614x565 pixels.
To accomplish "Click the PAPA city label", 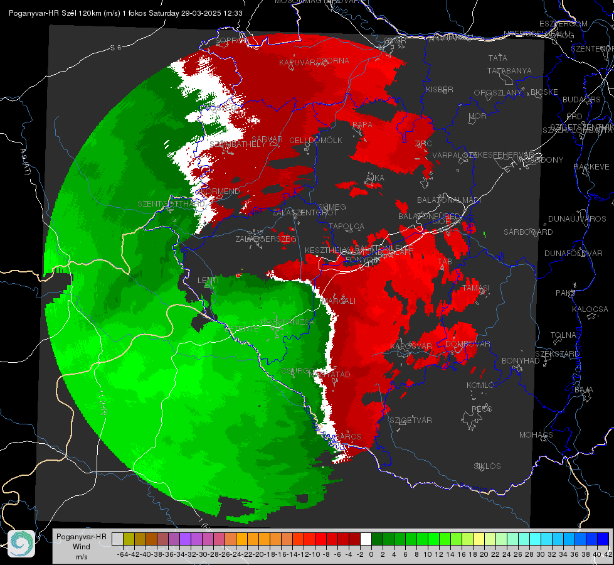I will tap(363, 125).
